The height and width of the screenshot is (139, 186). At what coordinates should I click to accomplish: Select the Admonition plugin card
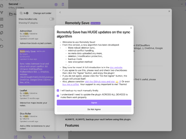point(36,37)
